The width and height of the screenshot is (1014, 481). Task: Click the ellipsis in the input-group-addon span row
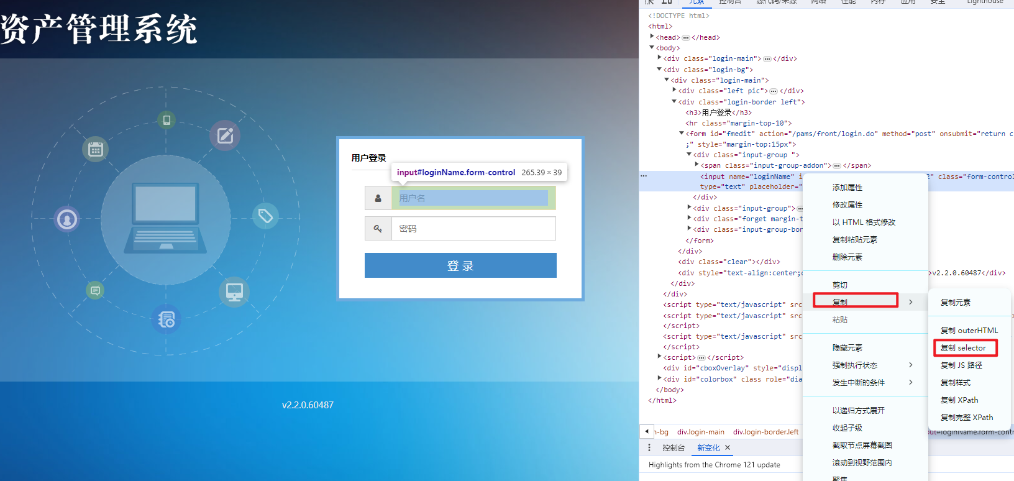pyautogui.click(x=837, y=165)
